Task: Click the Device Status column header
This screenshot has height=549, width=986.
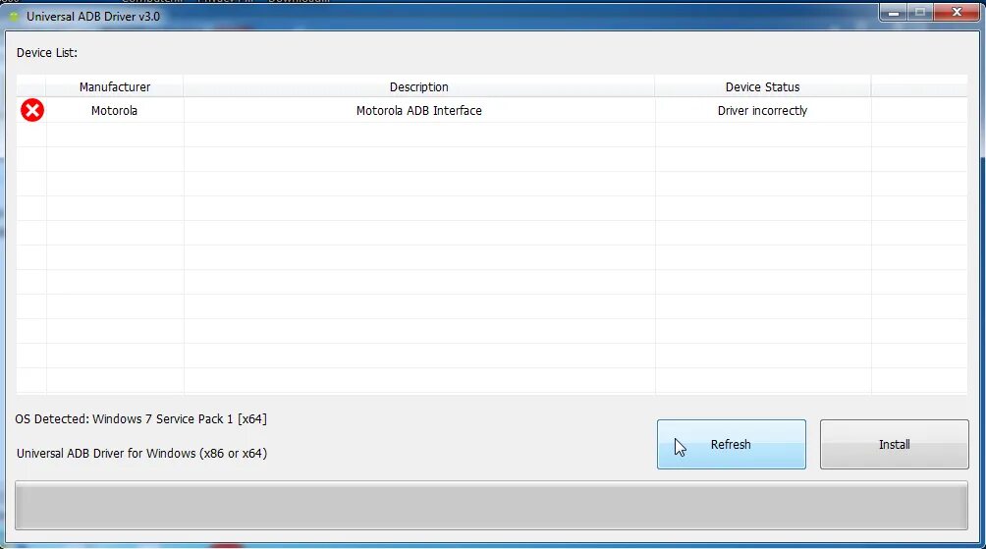Action: [762, 86]
